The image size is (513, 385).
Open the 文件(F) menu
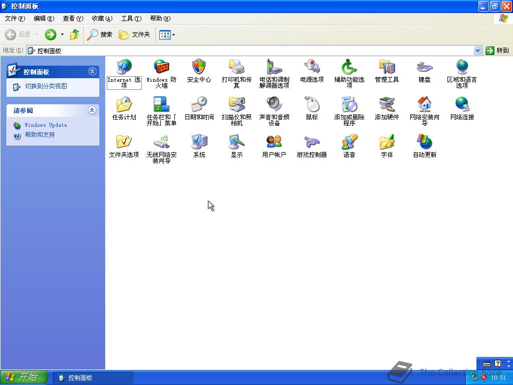(15, 19)
